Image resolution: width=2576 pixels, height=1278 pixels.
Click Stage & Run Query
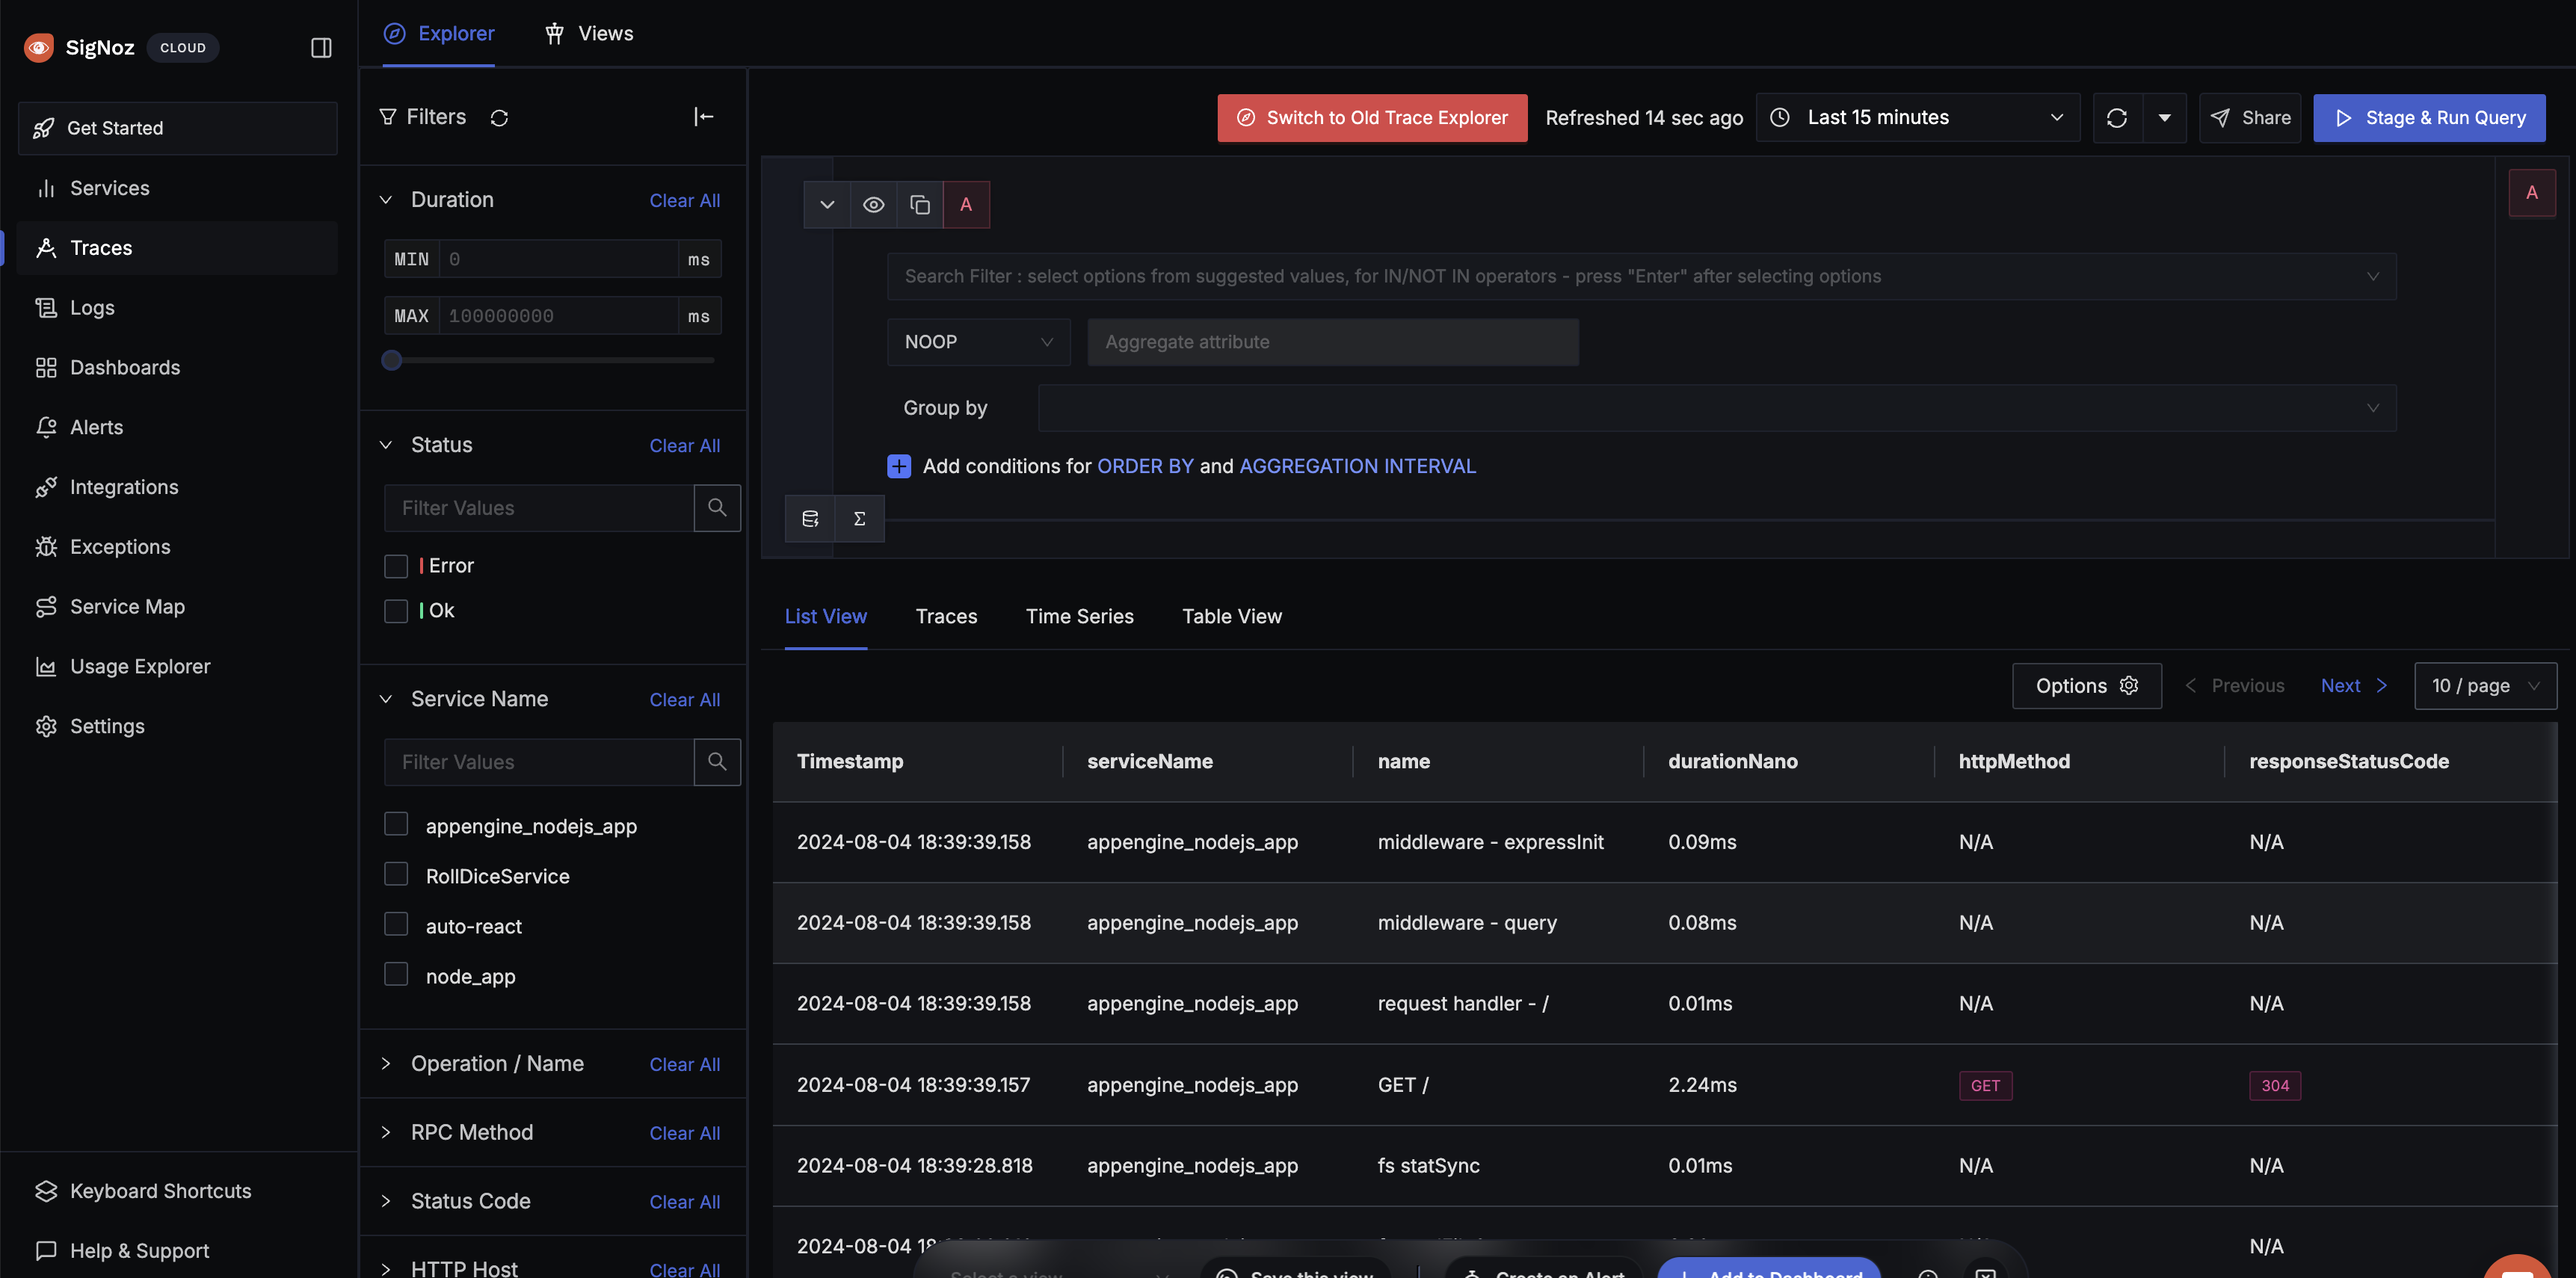tap(2429, 118)
